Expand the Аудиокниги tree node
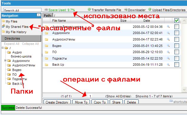Viewport: 187px width, 115px height. coord(5,60)
